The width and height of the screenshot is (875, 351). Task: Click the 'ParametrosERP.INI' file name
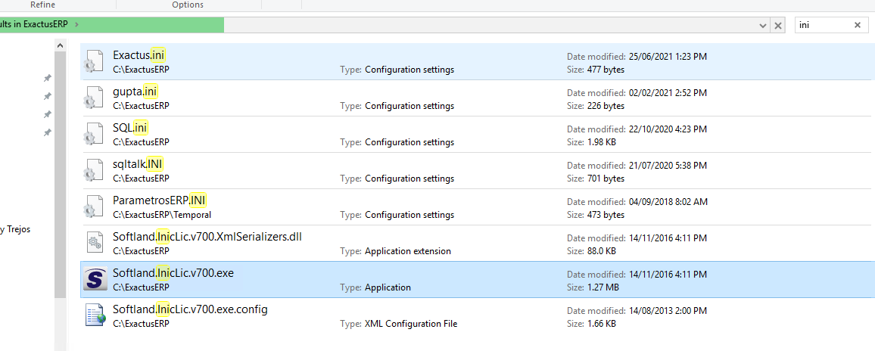(160, 200)
